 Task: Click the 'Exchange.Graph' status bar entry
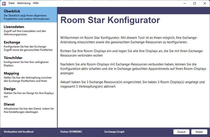[x=114, y=132]
